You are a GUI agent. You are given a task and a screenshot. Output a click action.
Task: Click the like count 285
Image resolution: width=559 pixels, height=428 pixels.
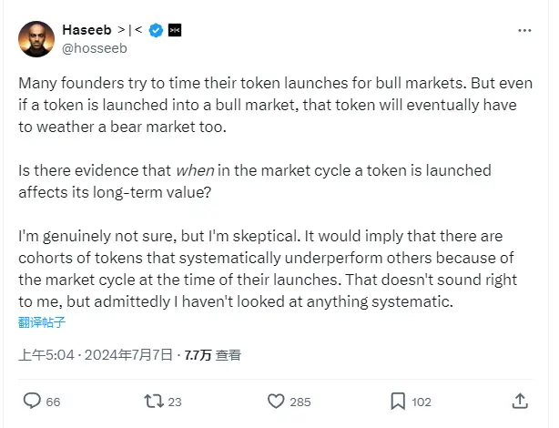(x=300, y=402)
